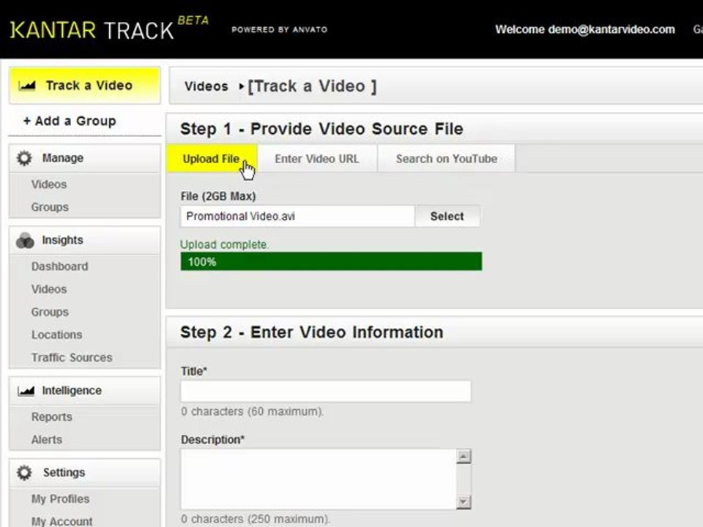Open the Settings section header
Viewport: 703px width, 527px height.
(x=85, y=473)
